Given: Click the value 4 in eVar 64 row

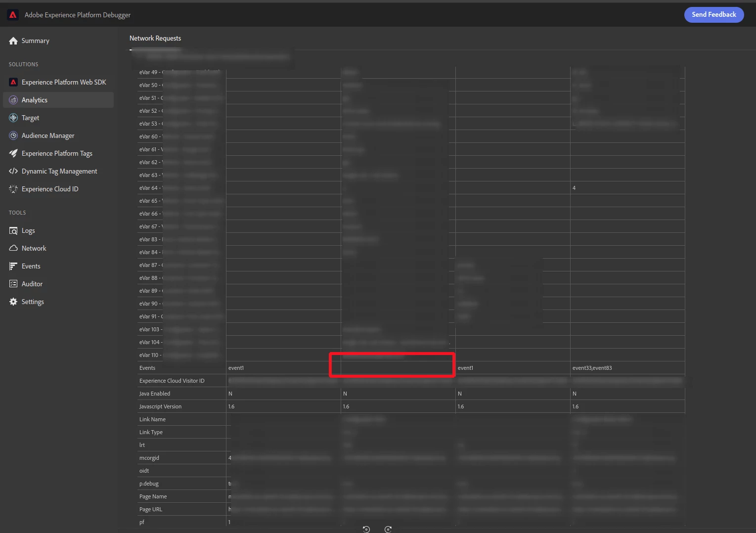Looking at the screenshot, I should [x=574, y=188].
